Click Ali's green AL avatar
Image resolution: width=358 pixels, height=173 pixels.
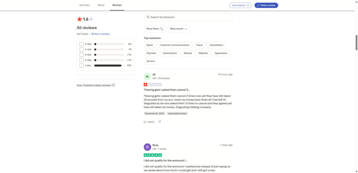pos(147,76)
